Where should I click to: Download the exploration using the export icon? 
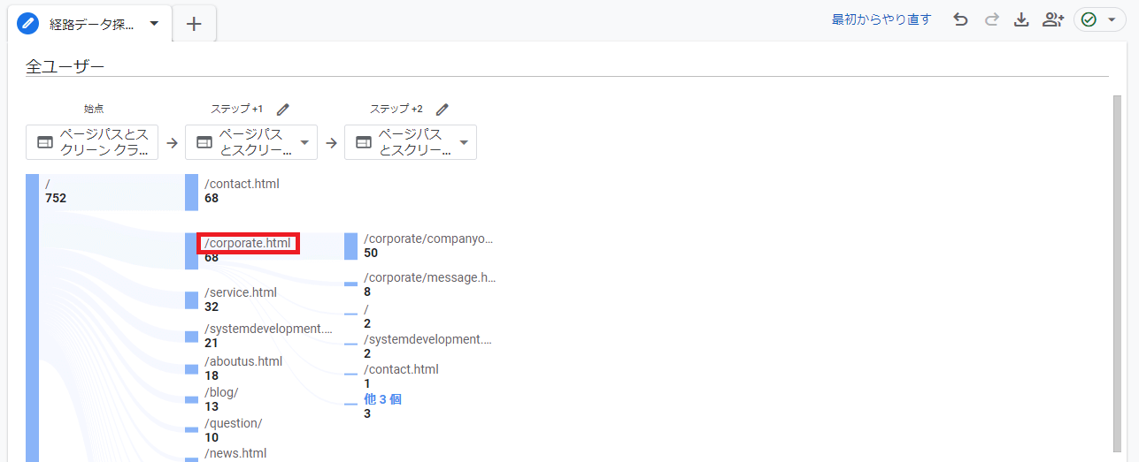[x=1021, y=19]
